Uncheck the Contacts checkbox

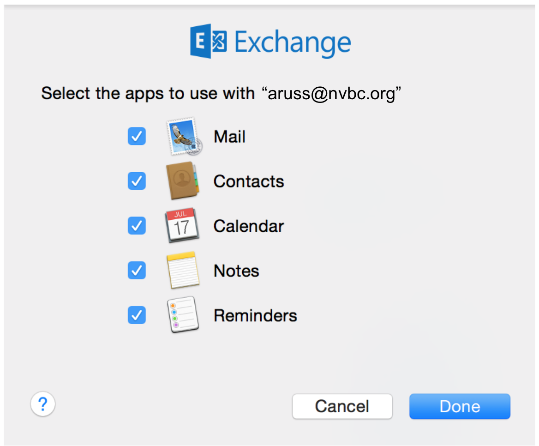(x=137, y=181)
